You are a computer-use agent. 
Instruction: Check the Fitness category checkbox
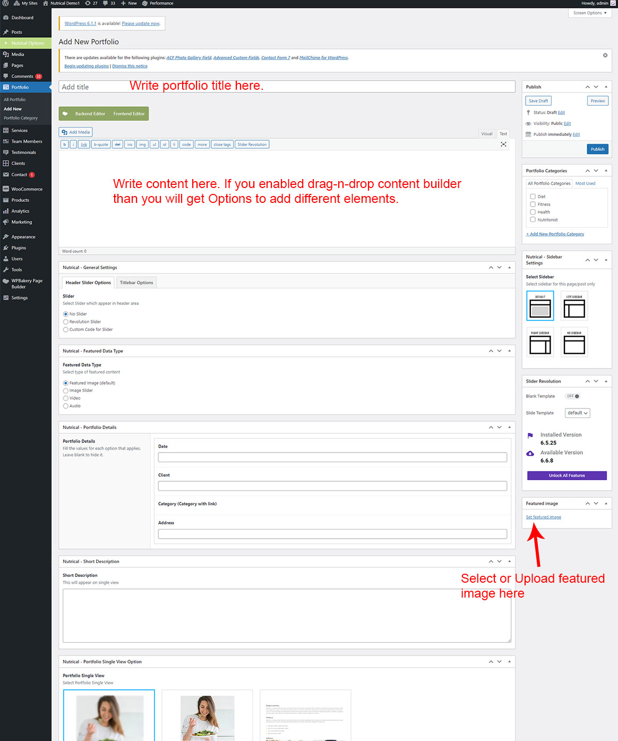point(533,204)
